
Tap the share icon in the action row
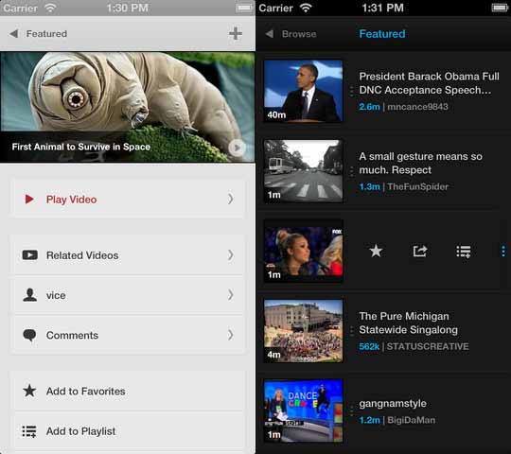point(420,251)
